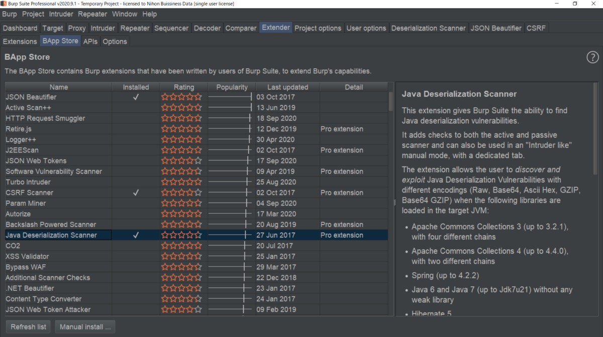Sort table by Installed column header
603x337 pixels.
click(x=136, y=87)
